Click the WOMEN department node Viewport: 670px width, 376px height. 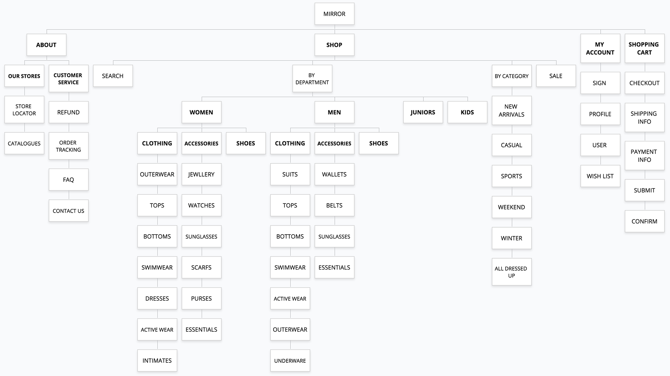(x=201, y=112)
